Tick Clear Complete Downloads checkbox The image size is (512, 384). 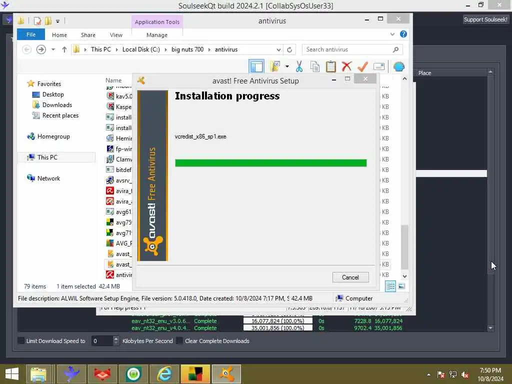point(179,341)
